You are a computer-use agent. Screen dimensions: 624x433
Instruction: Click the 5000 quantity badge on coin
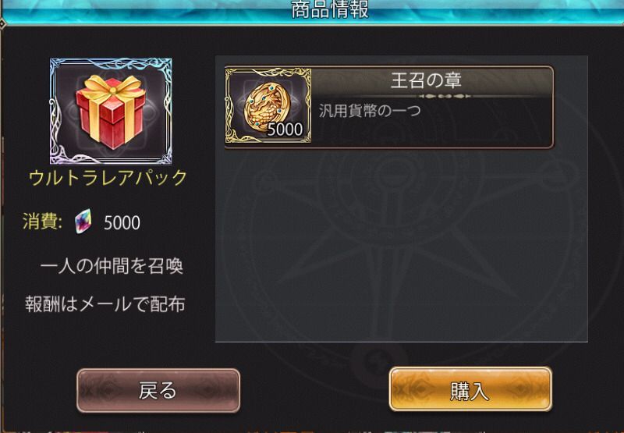point(285,130)
